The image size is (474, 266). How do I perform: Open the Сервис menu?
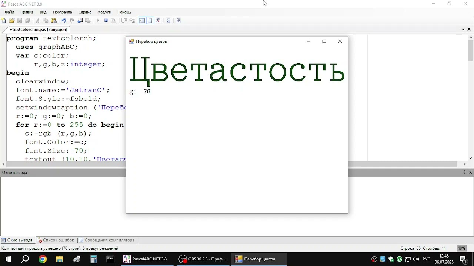coord(85,12)
